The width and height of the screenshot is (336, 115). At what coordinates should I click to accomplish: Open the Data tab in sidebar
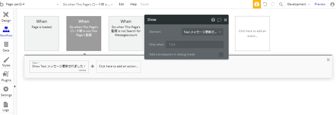[6, 47]
